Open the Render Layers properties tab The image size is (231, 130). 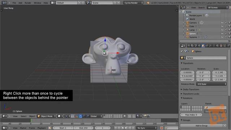pyautogui.click(x=192, y=46)
